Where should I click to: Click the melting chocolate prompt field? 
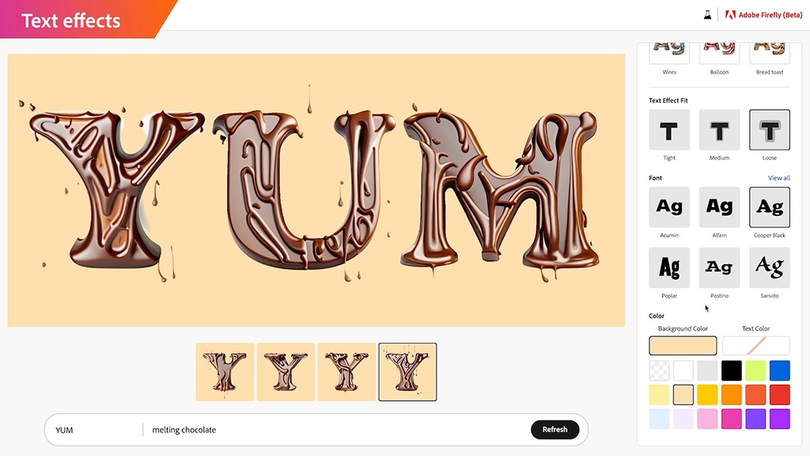click(x=335, y=430)
